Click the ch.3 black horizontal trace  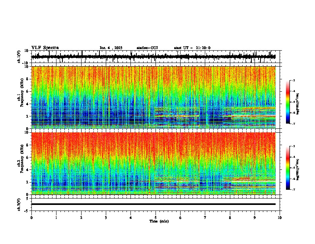(x=154, y=204)
